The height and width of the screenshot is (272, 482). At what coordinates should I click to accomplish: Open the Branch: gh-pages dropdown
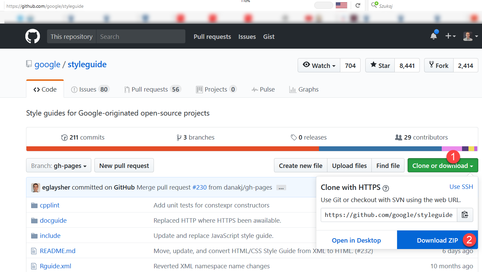(59, 166)
